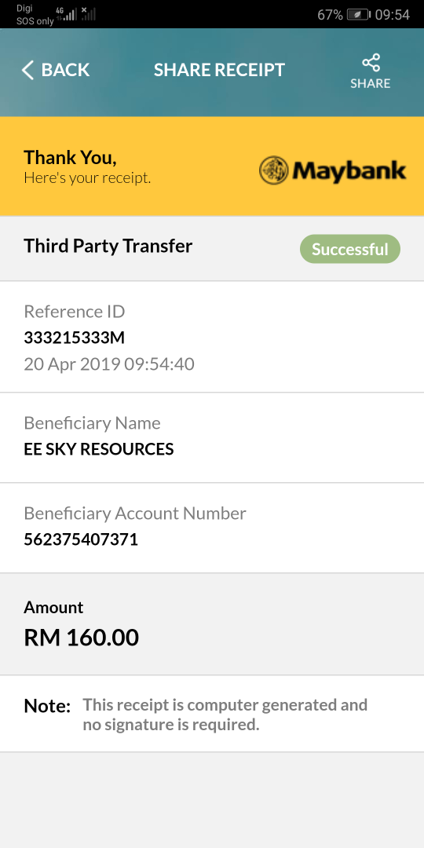The height and width of the screenshot is (848, 424).
Task: Tap the Successful status badge
Action: (x=350, y=249)
